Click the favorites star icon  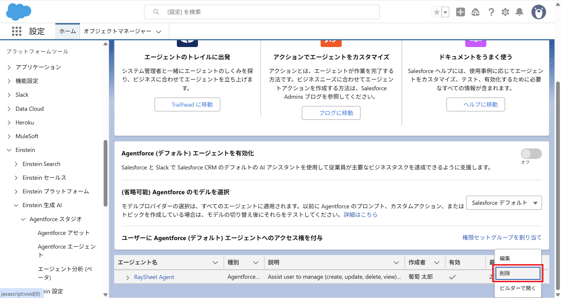437,12
